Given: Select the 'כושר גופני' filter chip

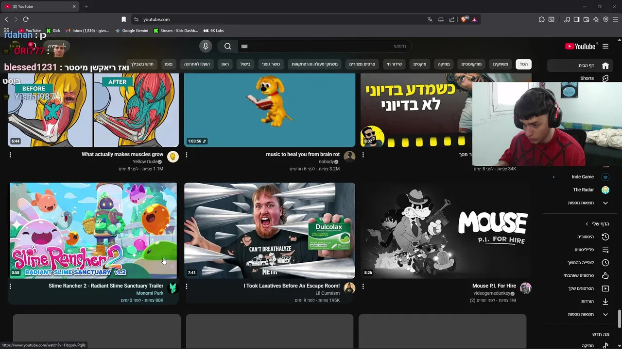Looking at the screenshot, I should [271, 64].
